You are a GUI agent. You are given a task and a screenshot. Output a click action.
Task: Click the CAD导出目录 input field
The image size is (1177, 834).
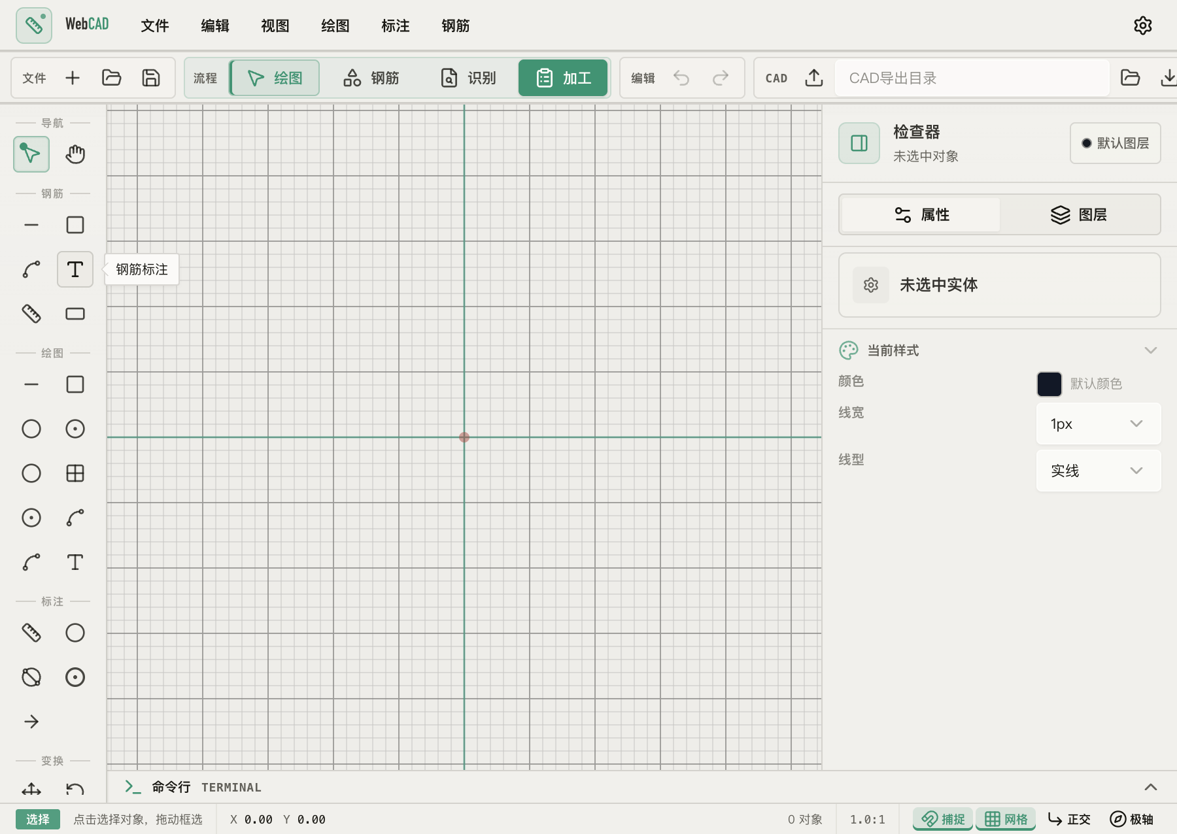point(972,78)
